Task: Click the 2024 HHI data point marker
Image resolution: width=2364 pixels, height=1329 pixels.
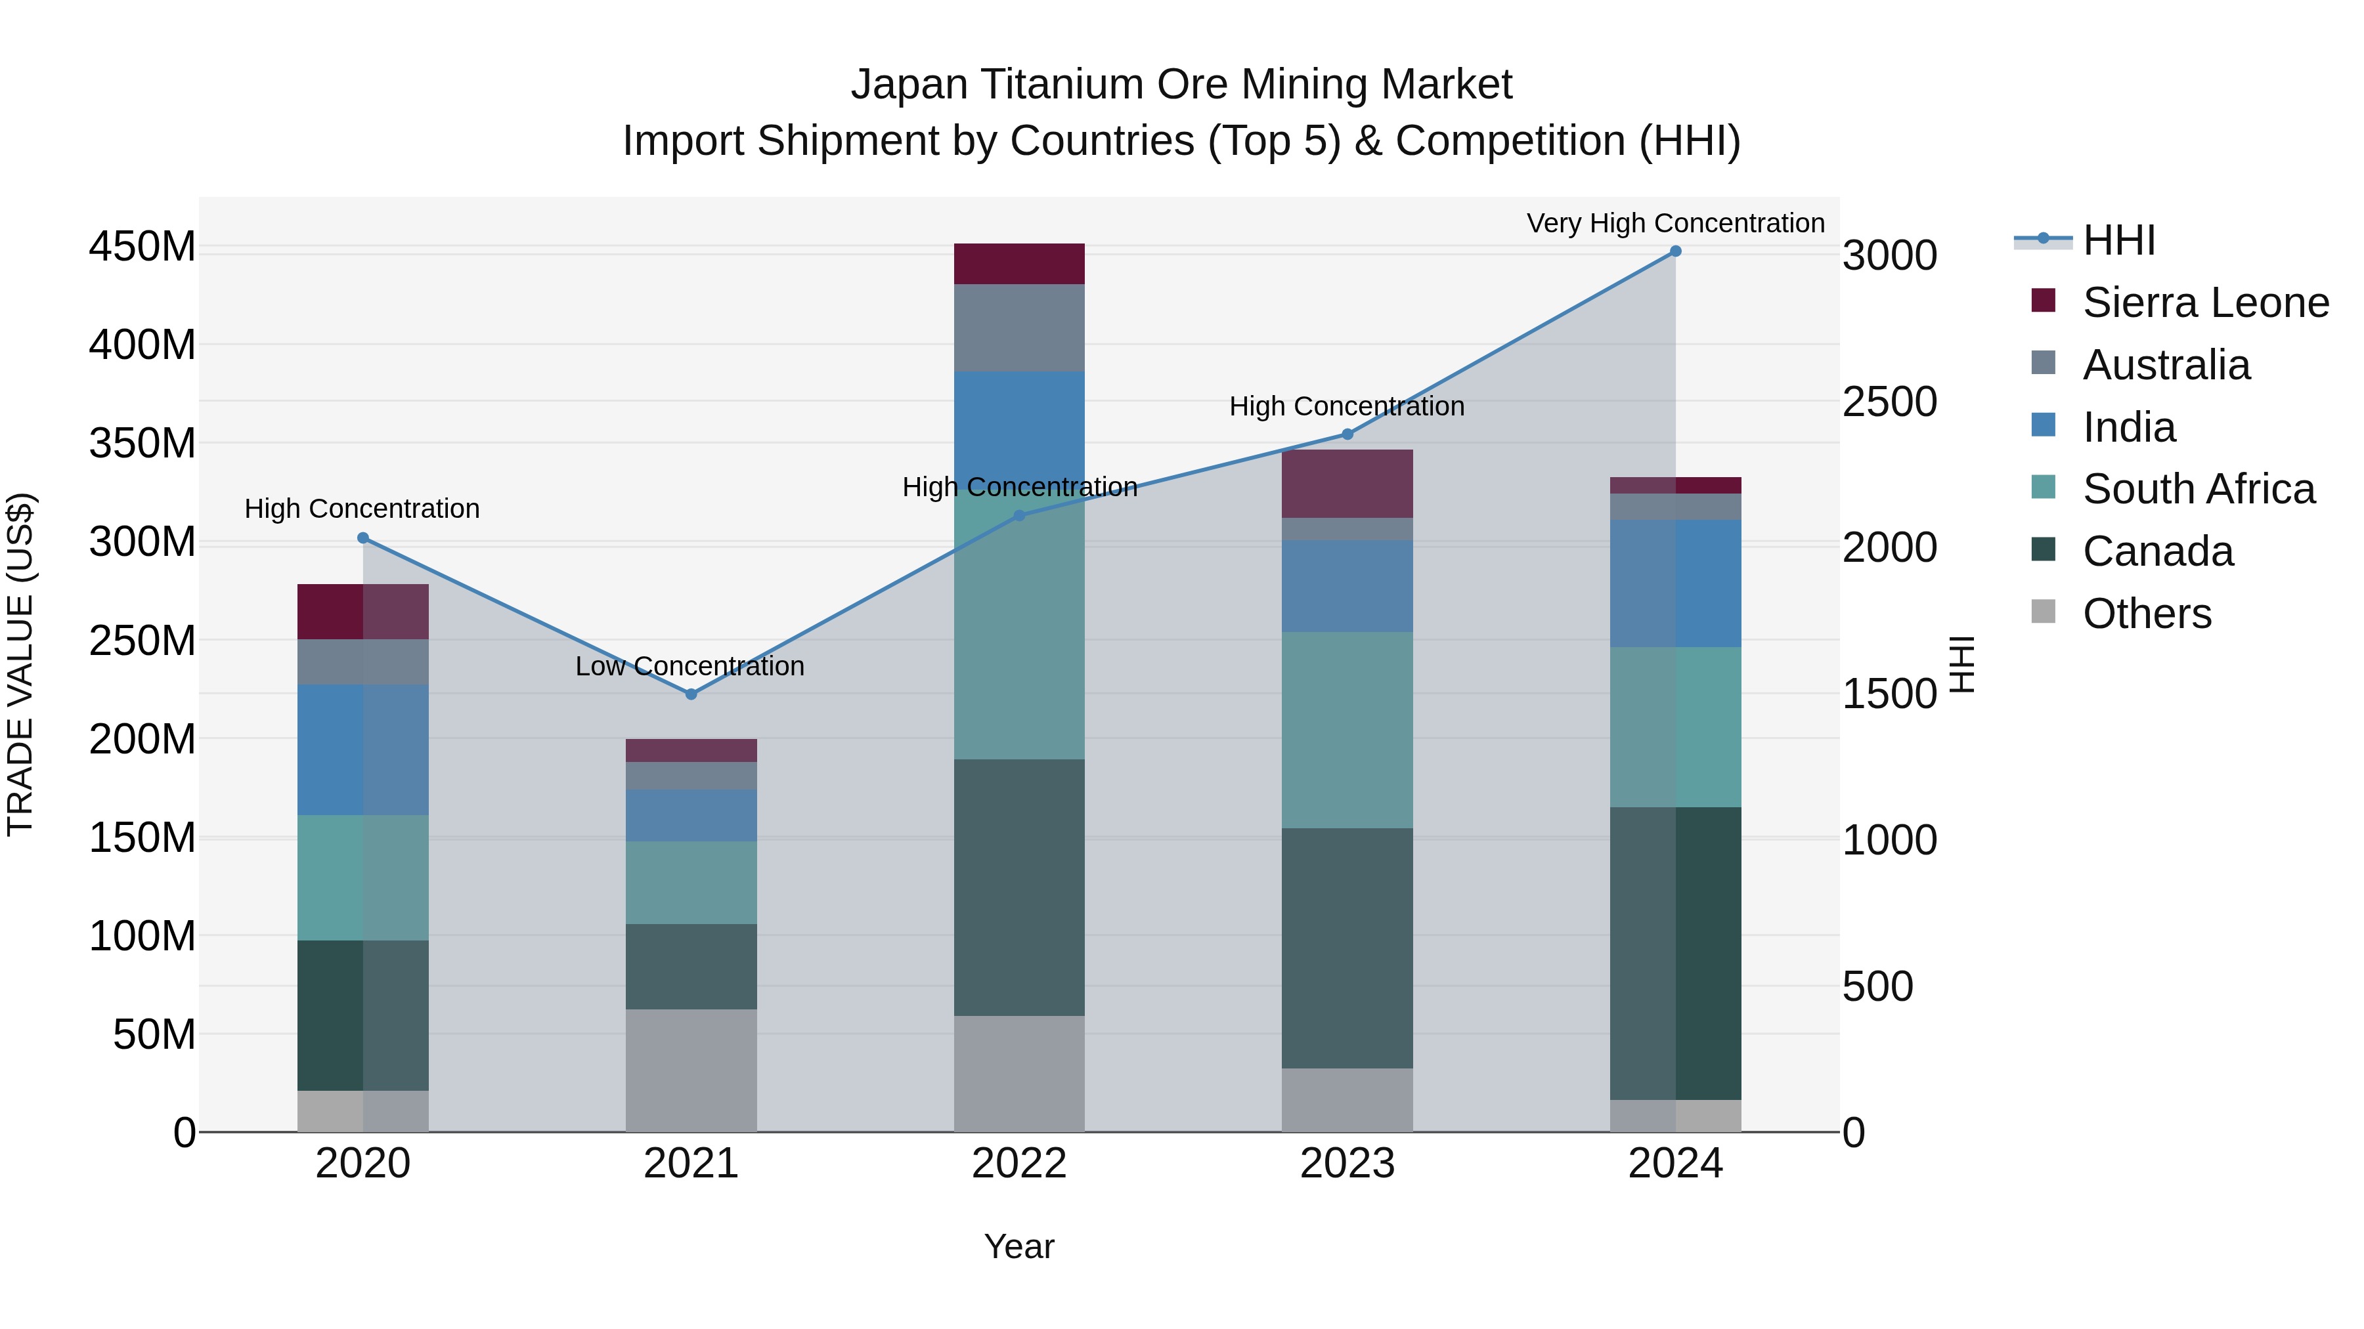Action: point(1676,251)
